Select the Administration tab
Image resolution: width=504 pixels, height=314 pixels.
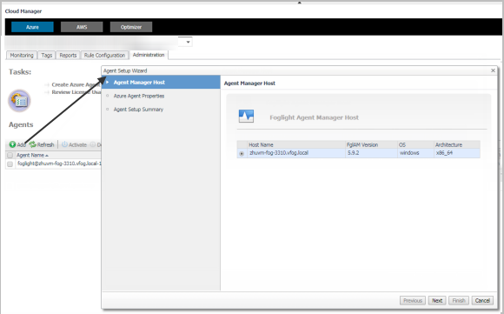click(149, 55)
